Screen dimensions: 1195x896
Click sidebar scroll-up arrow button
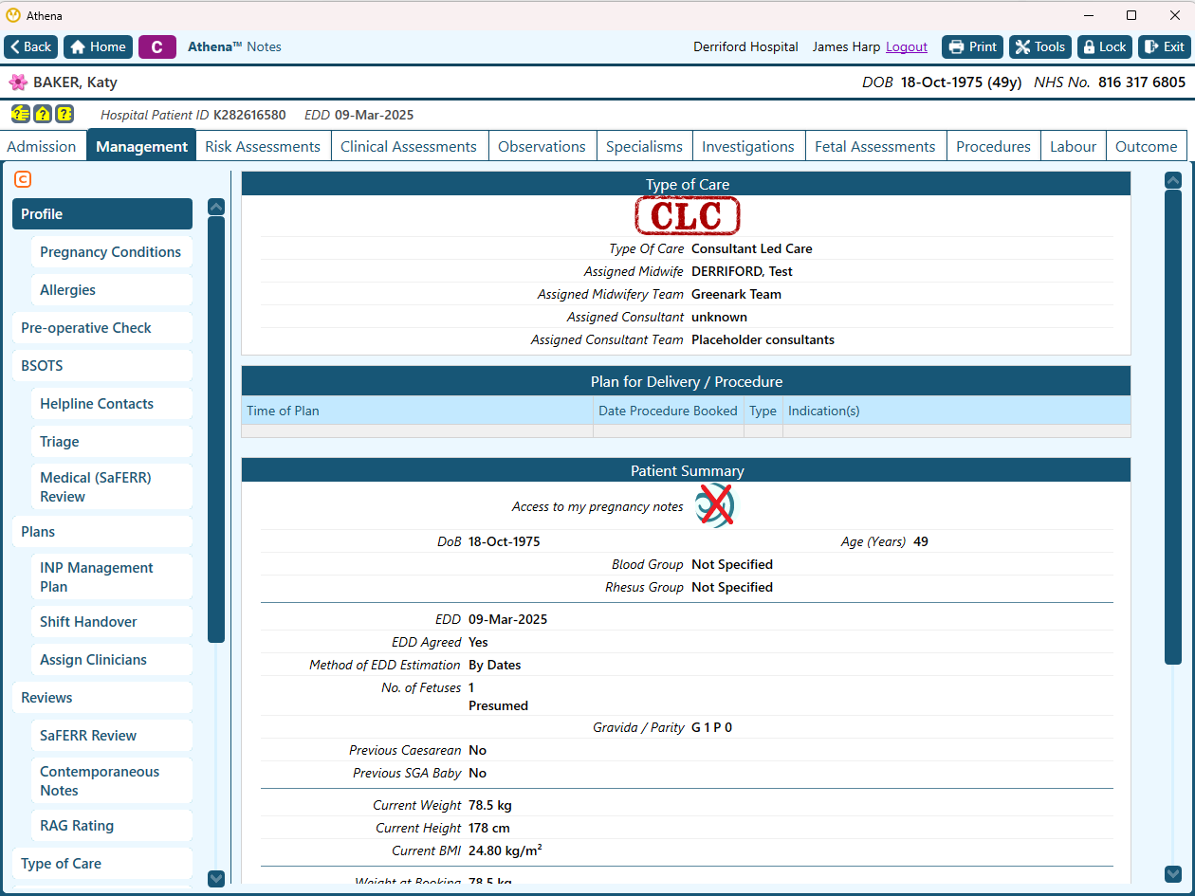pyautogui.click(x=216, y=207)
